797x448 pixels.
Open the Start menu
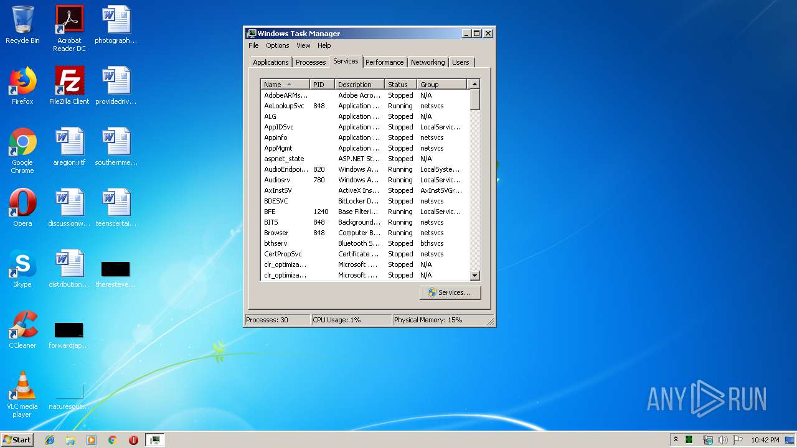[x=17, y=440]
